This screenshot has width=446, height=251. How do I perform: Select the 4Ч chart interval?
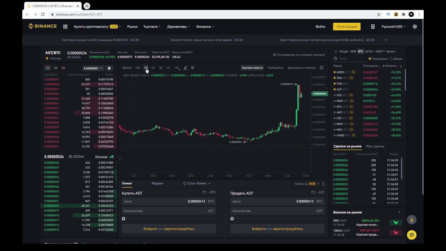pyautogui.click(x=153, y=68)
